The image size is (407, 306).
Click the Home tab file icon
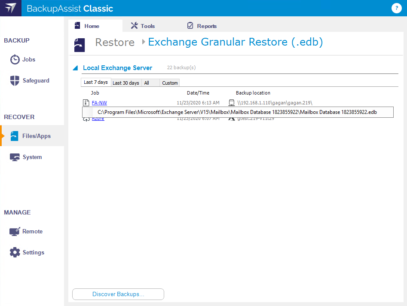click(x=77, y=25)
